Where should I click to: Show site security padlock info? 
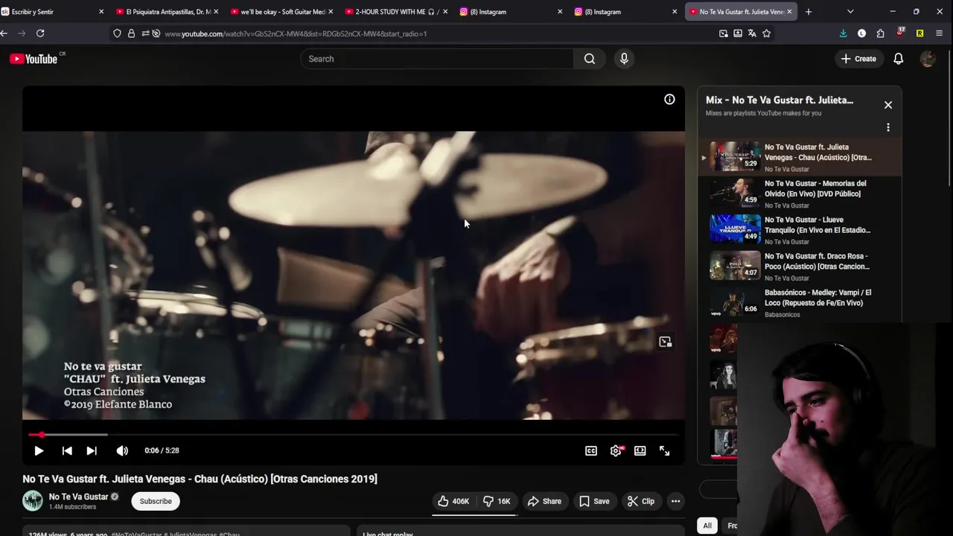pyautogui.click(x=131, y=33)
